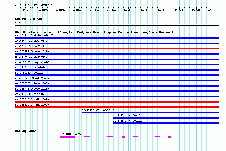Click the nsv1065227 (Coe2014) label
Screen dimensions: 226x151
30,73
